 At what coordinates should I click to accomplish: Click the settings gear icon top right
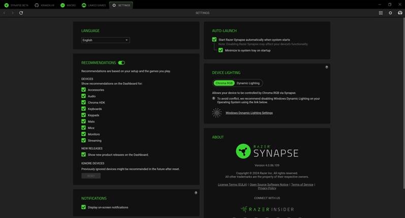[390, 13]
